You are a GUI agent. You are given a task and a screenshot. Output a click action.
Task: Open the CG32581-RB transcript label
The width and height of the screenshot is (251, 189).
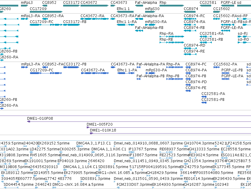[211, 40]
